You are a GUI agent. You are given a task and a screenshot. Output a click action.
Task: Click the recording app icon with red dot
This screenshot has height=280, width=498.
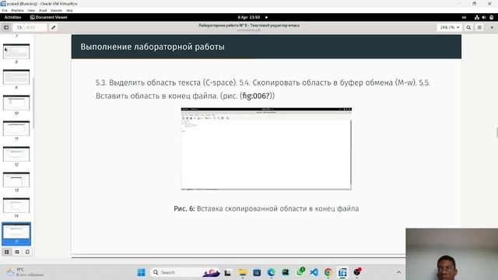click(x=357, y=272)
